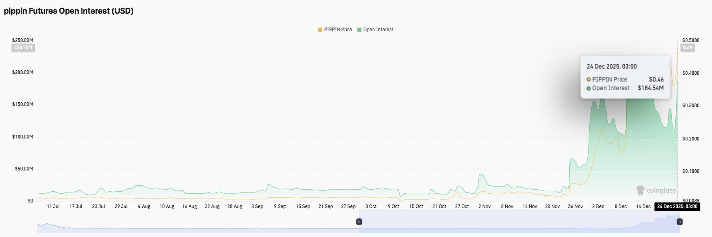Click the 2 Nov date on the x-axis
The height and width of the screenshot is (237, 712).
[x=484, y=206]
